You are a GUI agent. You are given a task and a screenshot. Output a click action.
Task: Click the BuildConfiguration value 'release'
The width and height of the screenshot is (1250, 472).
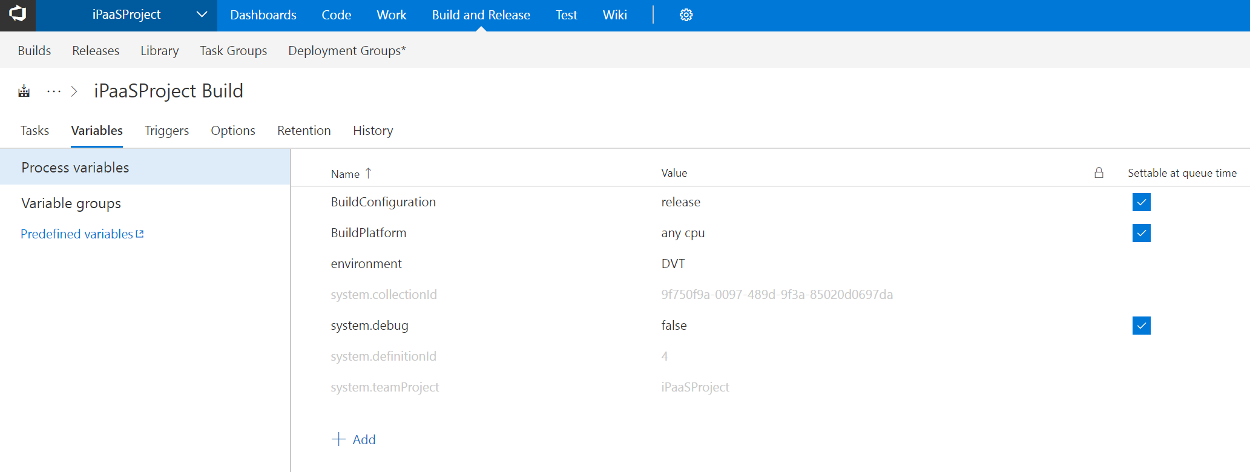[x=681, y=202]
